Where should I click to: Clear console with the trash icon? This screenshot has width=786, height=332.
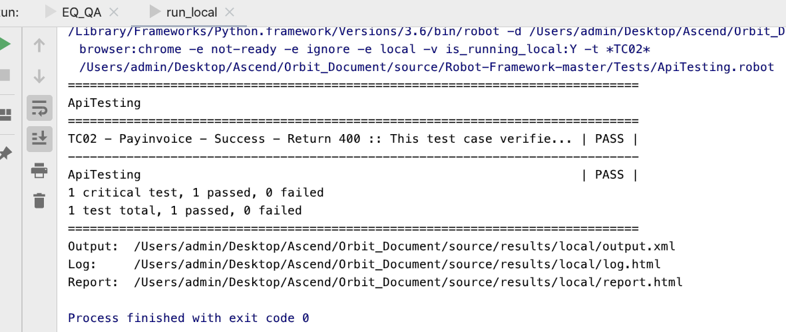click(39, 201)
